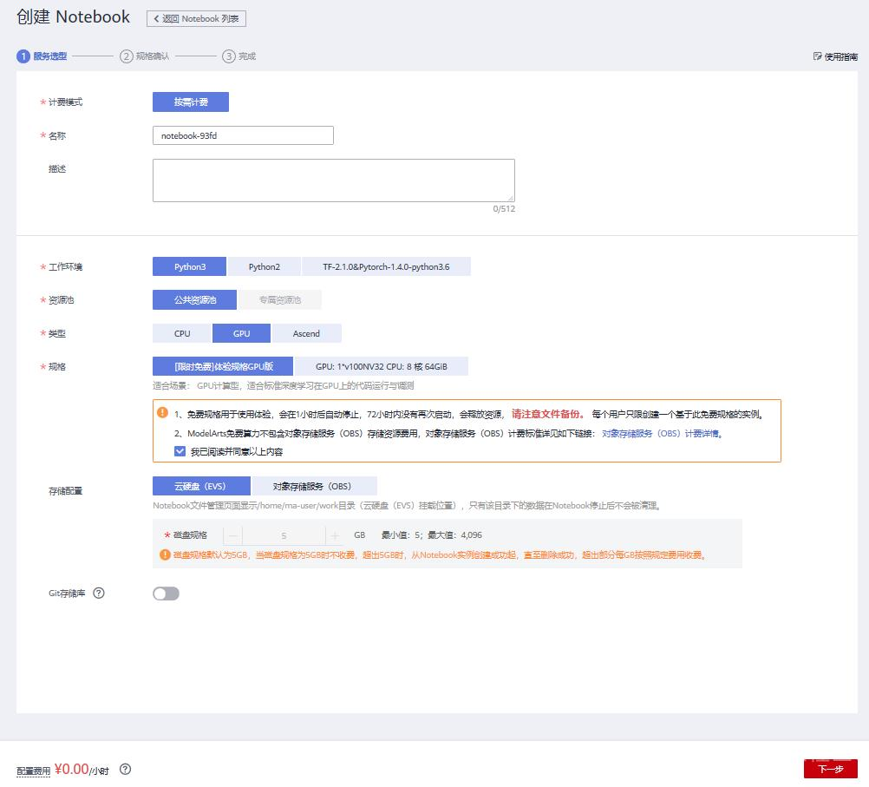This screenshot has width=869, height=787.
Task: Select Python2 work environment
Action: [265, 266]
